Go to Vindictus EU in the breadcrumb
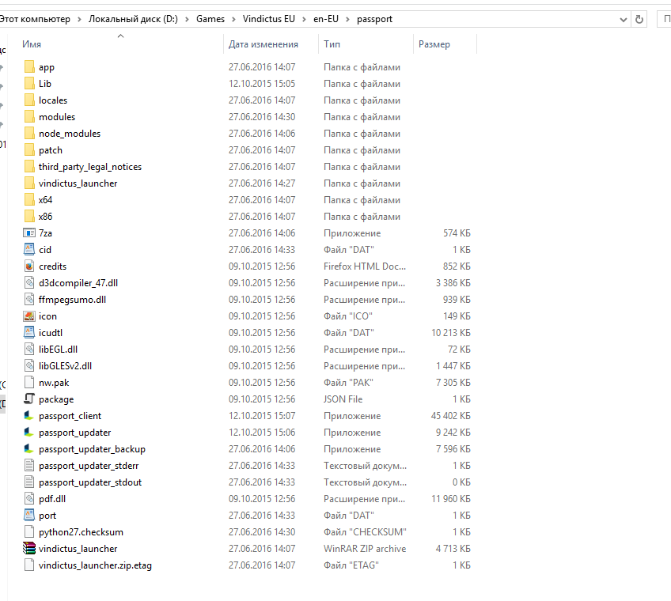The height and width of the screenshot is (601, 671). point(269,19)
